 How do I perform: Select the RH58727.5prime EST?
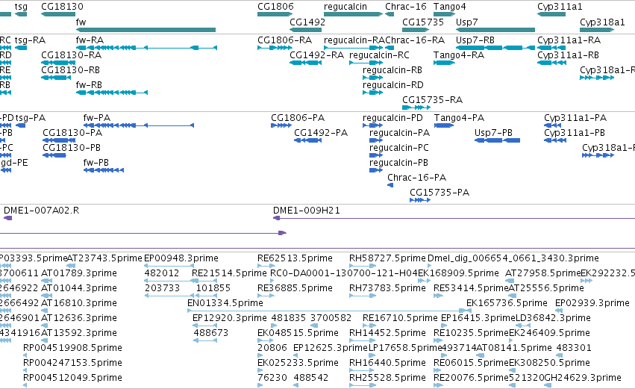click(362, 267)
